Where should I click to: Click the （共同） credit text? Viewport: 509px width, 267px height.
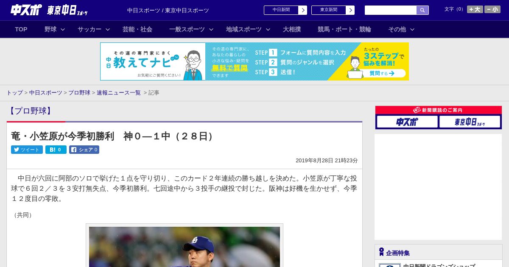[x=23, y=215]
